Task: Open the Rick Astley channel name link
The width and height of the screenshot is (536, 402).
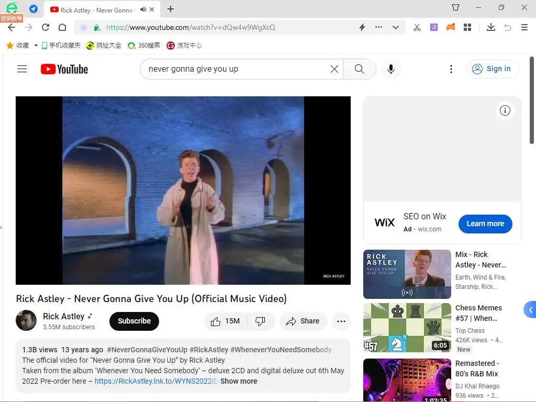Action: tap(63, 316)
